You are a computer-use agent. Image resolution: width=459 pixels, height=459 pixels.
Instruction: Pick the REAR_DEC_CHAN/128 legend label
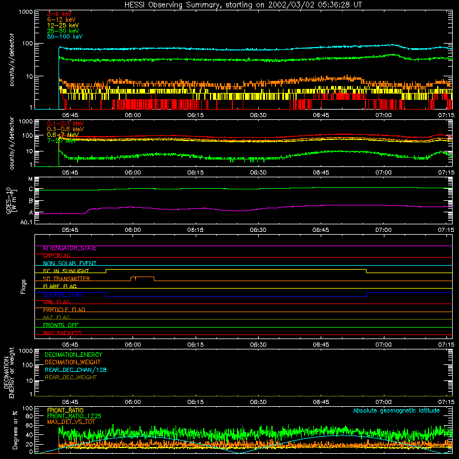point(76,369)
